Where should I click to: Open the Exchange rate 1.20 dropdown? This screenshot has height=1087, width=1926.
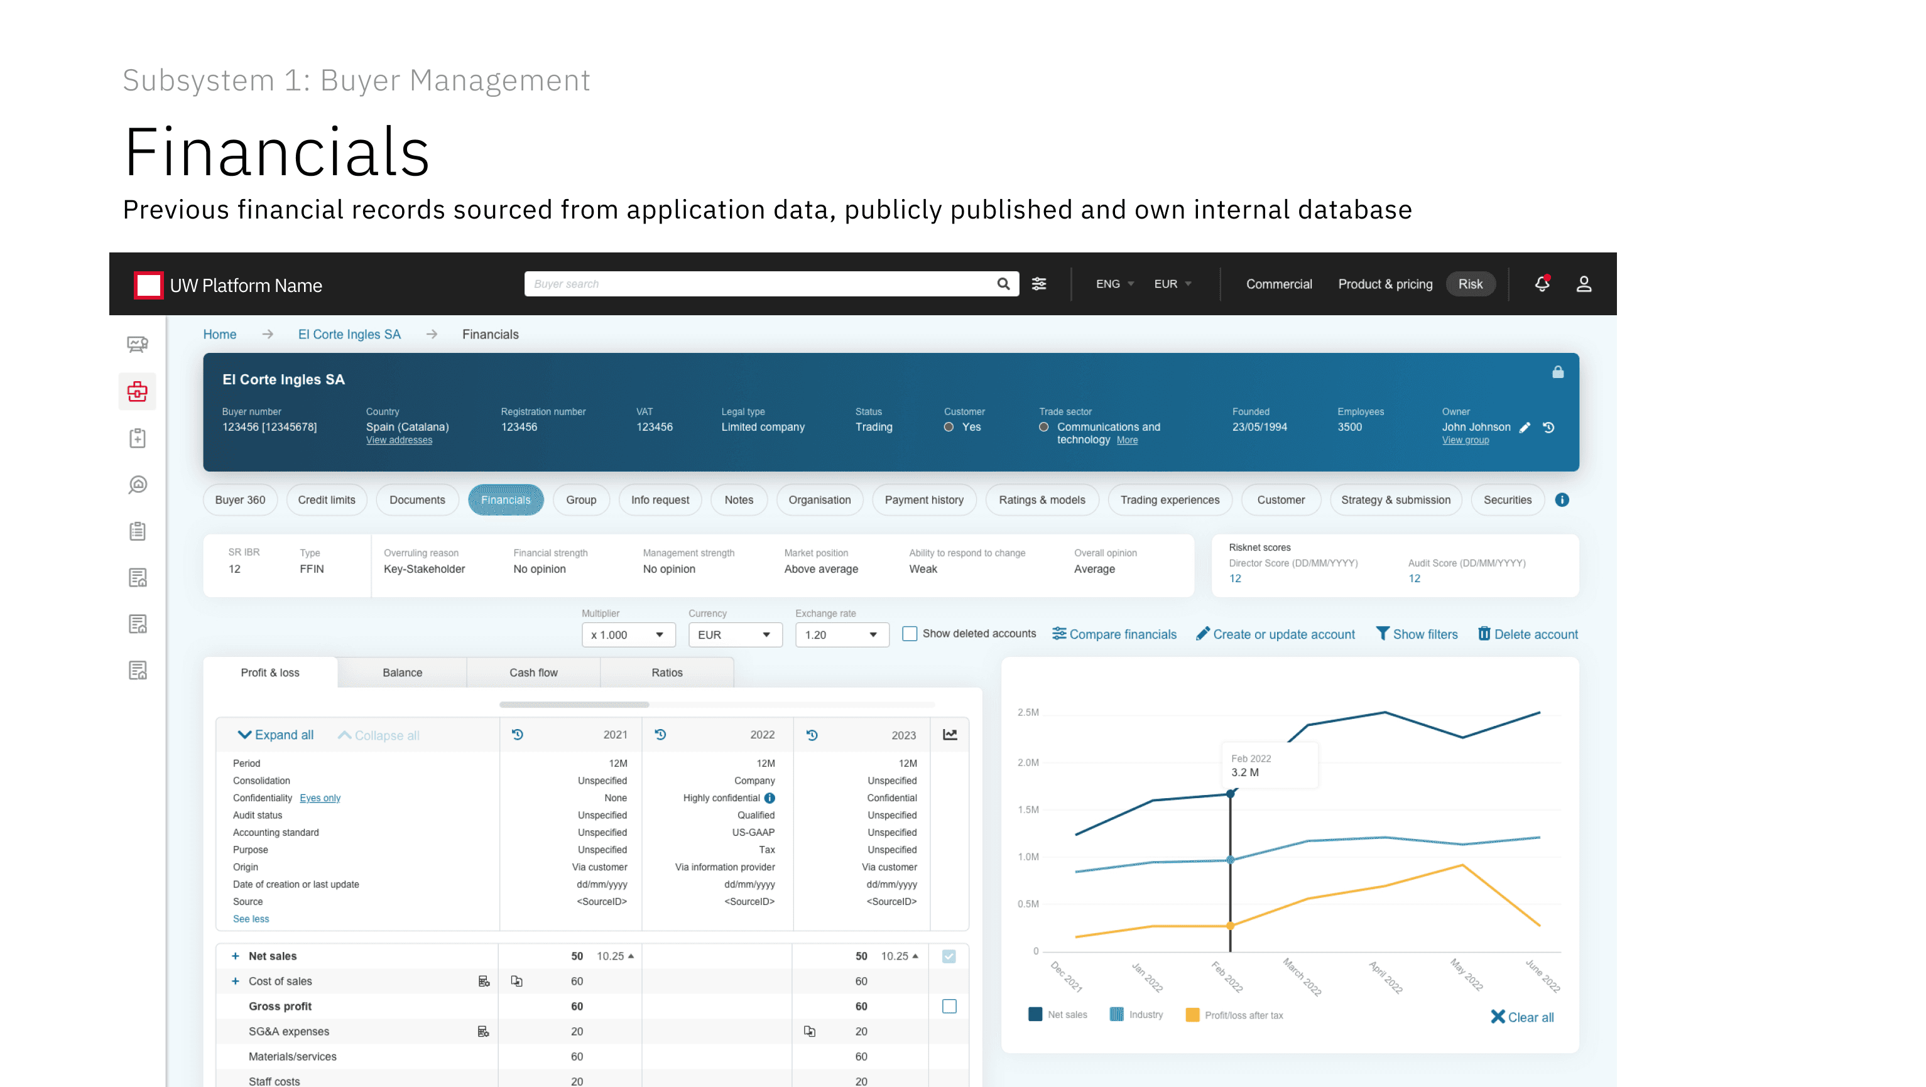click(x=841, y=635)
